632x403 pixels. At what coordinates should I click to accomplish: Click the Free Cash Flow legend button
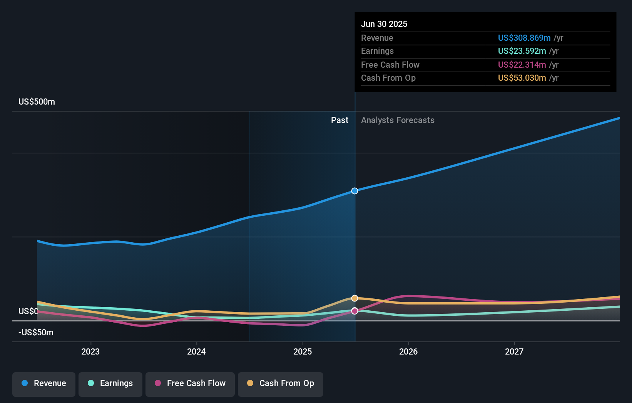pos(190,383)
